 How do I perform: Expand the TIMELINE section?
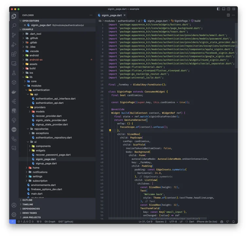[57, 204]
